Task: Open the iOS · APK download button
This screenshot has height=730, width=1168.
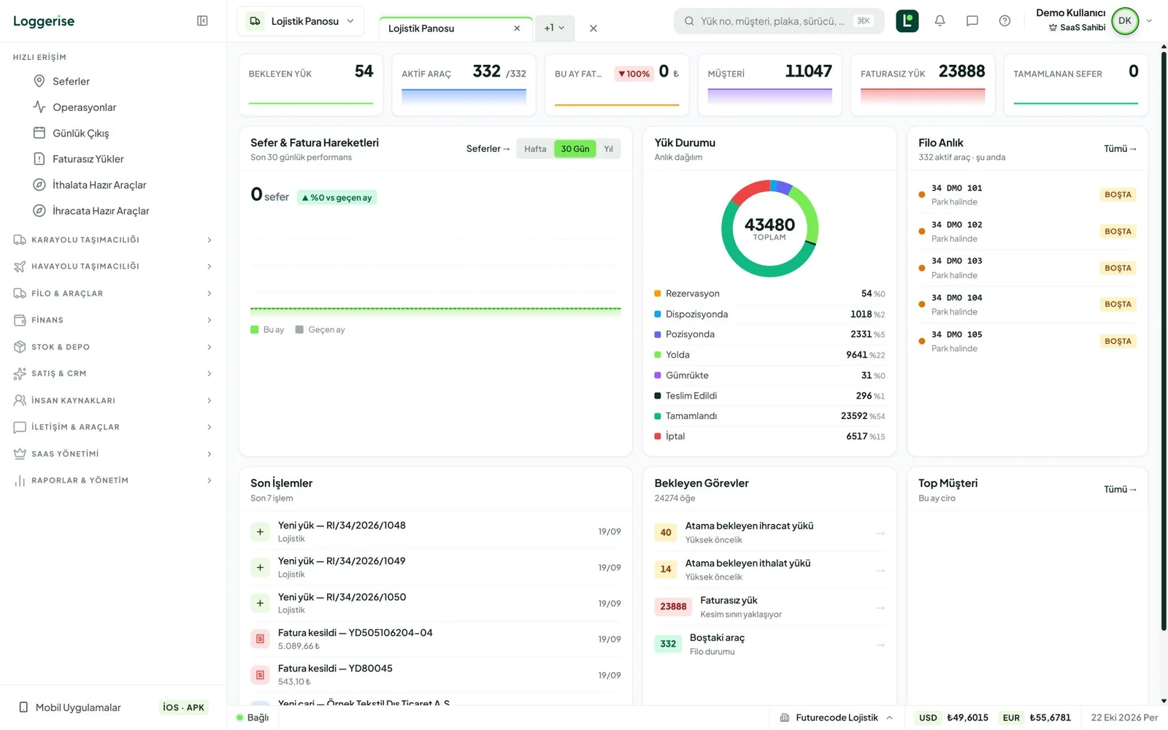Action: pos(184,707)
